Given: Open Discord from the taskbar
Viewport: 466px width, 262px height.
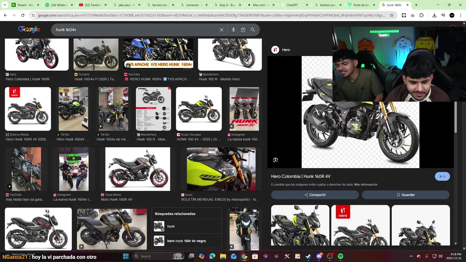Looking at the screenshot, I should pyautogui.click(x=319, y=256).
